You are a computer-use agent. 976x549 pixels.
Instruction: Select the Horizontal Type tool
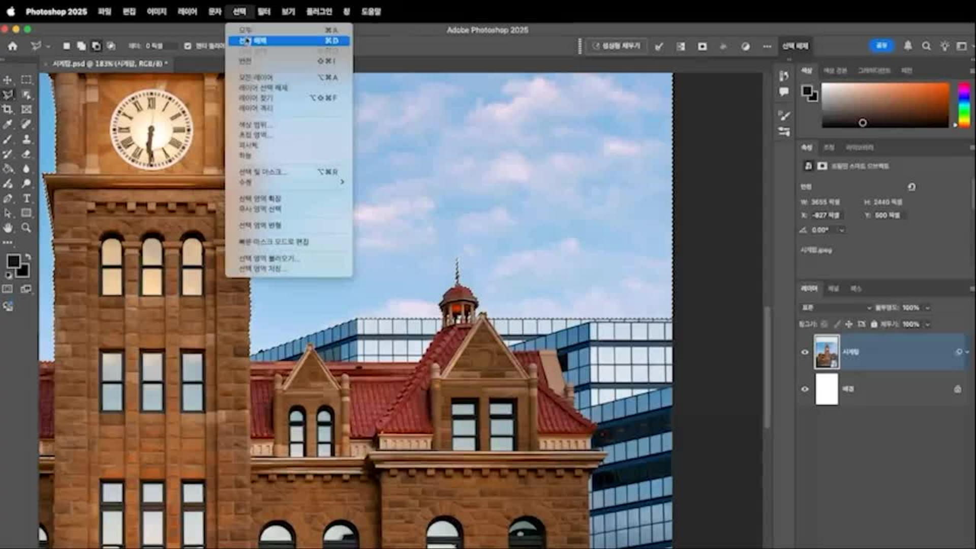point(26,198)
